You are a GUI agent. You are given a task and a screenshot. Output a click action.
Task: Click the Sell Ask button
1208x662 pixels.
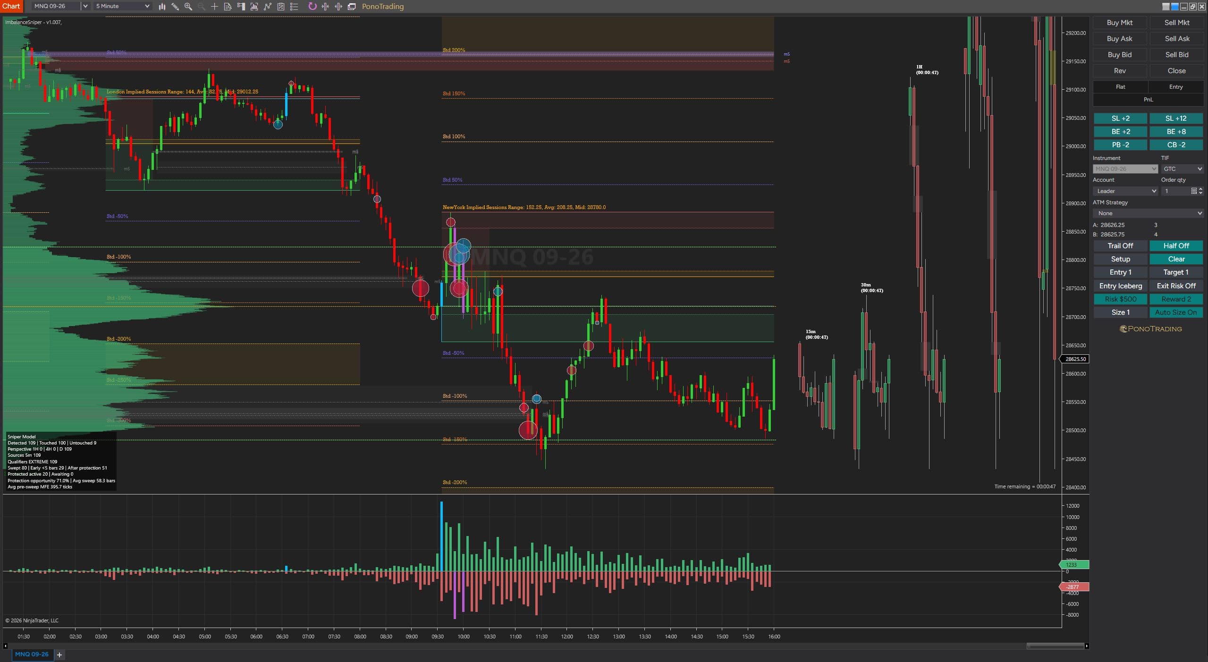(x=1176, y=39)
